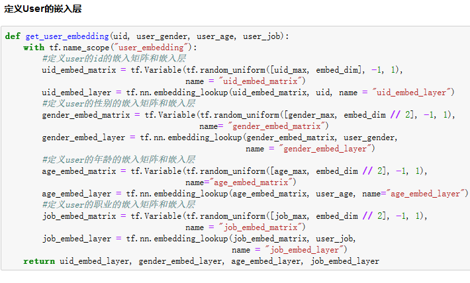The height and width of the screenshot is (283, 470).
Task: Click the comment about user job embedding
Action: (118, 205)
